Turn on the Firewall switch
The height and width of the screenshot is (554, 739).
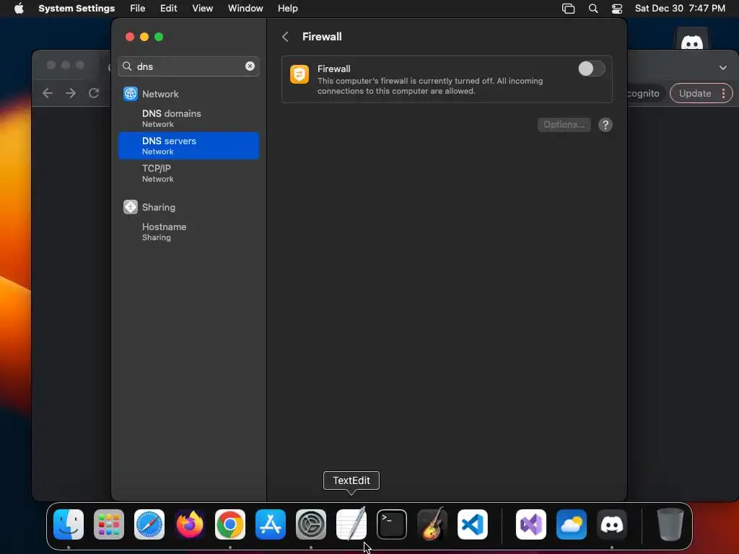592,69
